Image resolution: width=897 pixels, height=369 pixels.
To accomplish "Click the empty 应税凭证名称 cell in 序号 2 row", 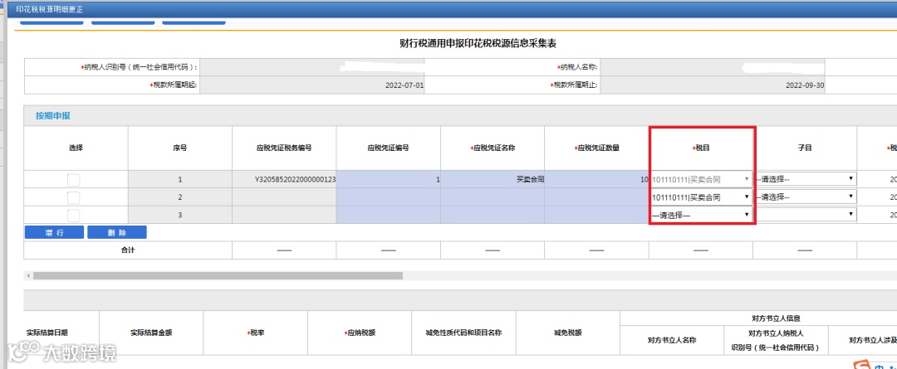I will pyautogui.click(x=493, y=197).
